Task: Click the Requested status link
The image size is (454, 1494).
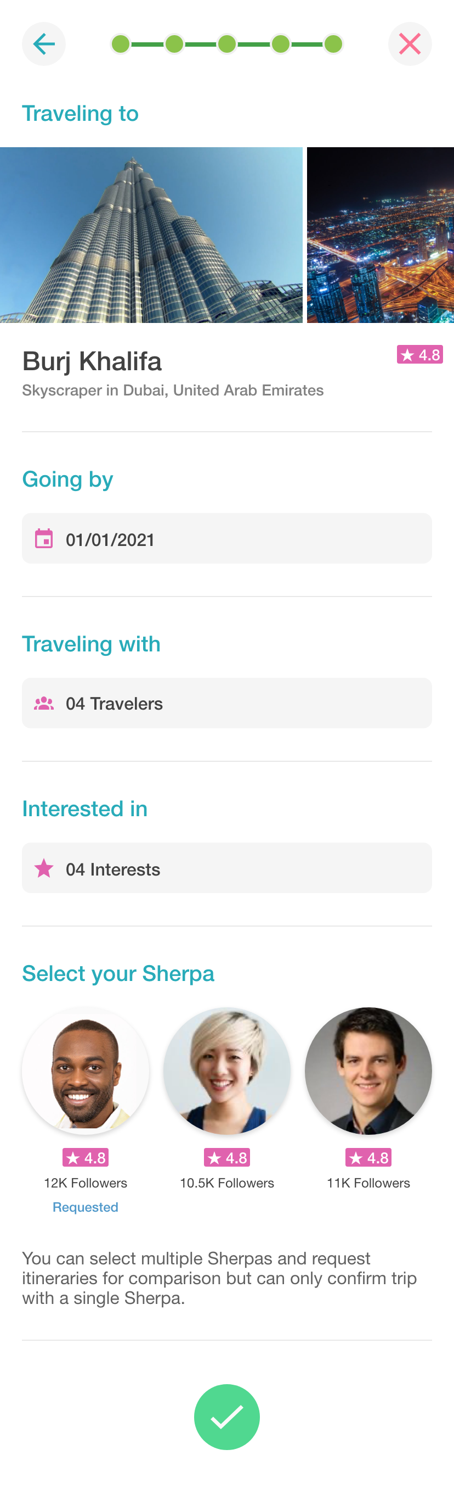Action: [86, 1207]
